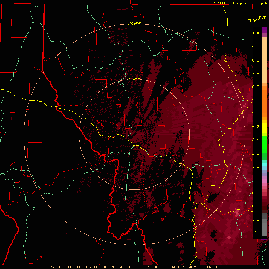Click the 2.6 scale value

256,153
